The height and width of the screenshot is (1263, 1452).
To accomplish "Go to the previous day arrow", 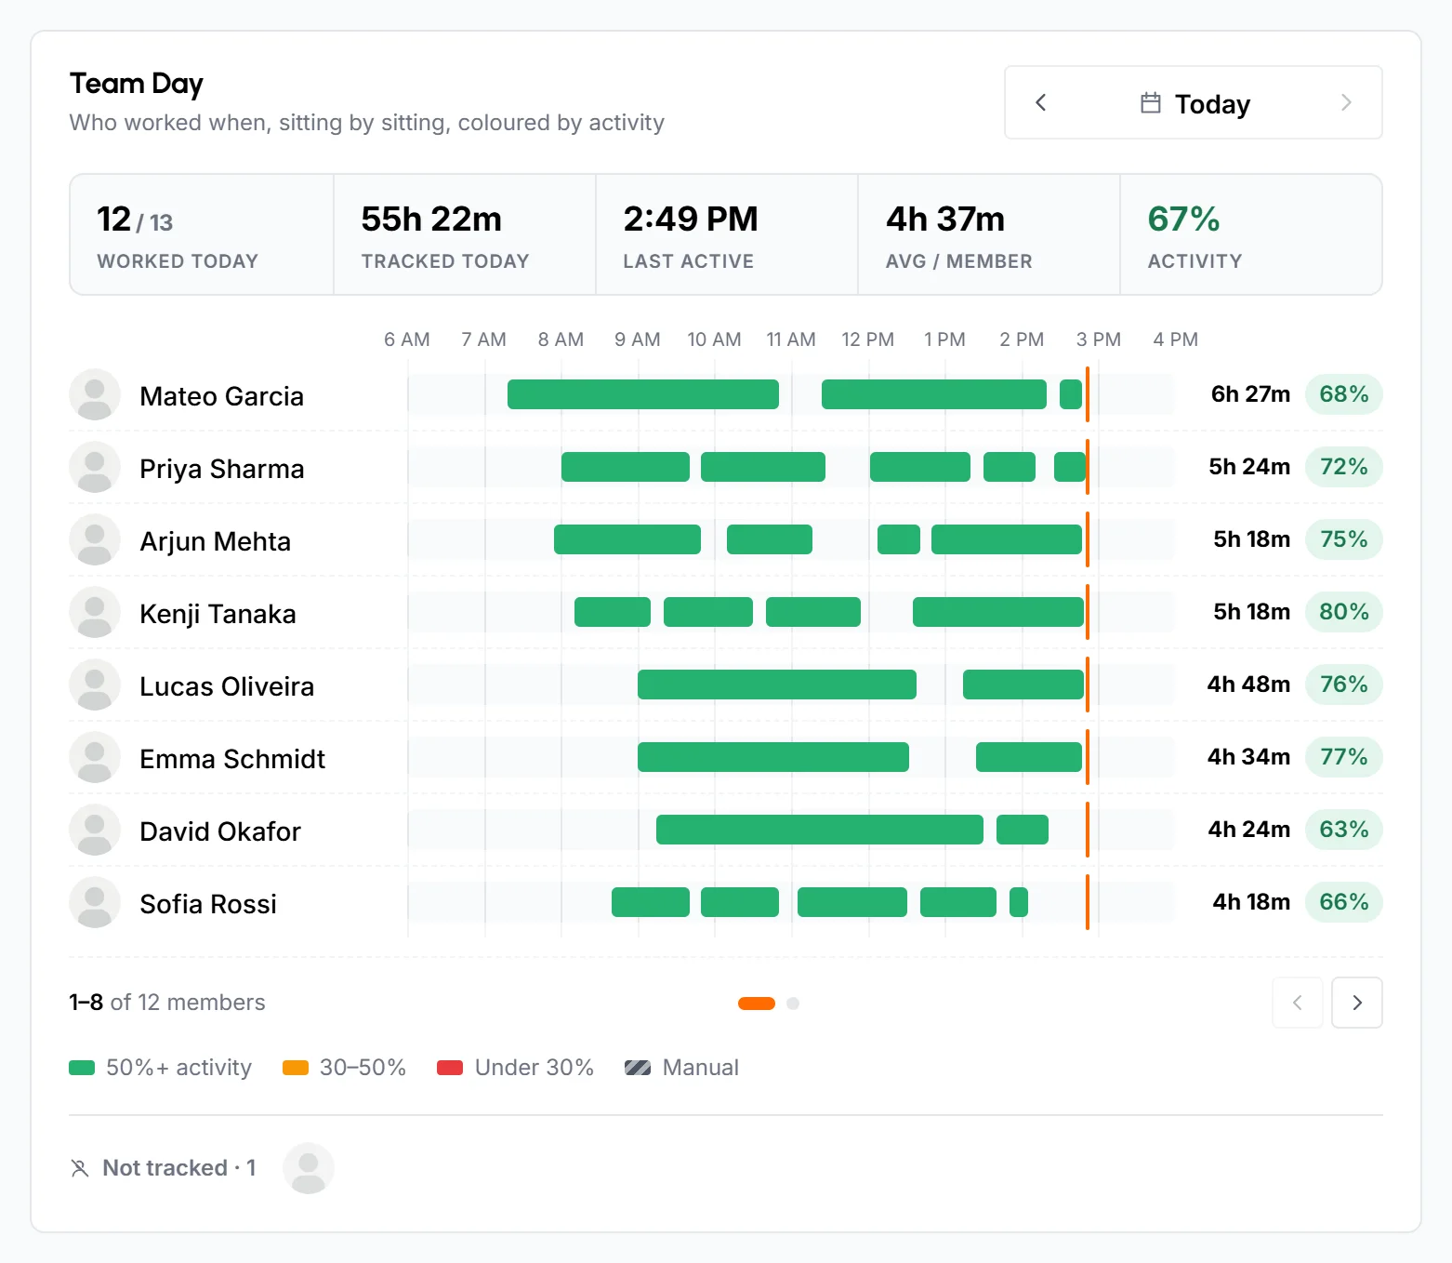I will [x=1041, y=102].
